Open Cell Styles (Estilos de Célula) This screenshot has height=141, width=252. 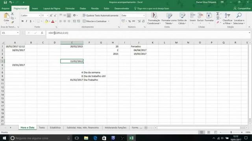182,18
